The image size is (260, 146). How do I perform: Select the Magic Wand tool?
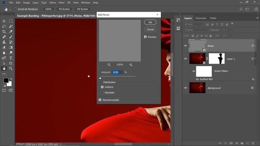pyautogui.click(x=11, y=26)
